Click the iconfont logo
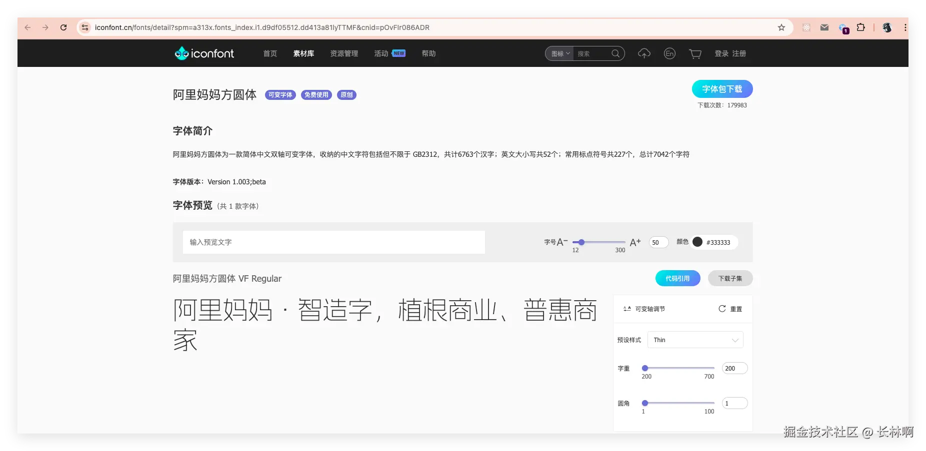The height and width of the screenshot is (451, 926). pos(204,53)
